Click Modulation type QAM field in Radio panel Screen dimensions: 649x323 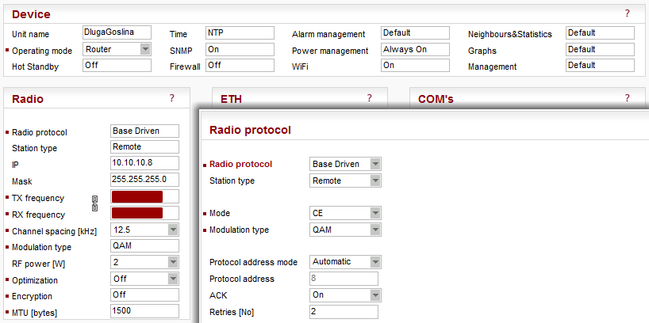click(x=145, y=245)
